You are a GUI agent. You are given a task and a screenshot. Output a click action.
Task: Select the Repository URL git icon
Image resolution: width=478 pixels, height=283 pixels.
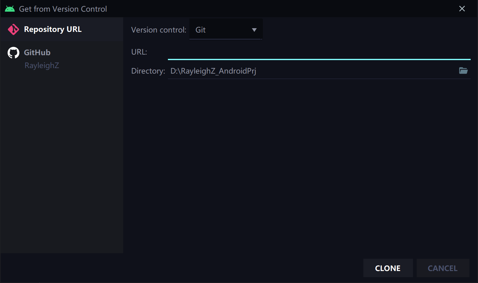click(x=13, y=29)
